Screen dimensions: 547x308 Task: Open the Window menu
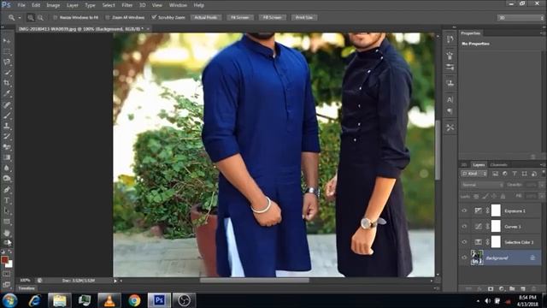tap(178, 5)
